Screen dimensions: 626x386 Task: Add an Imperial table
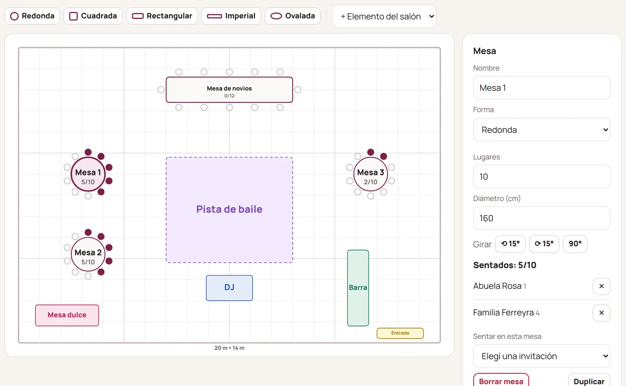tap(231, 16)
